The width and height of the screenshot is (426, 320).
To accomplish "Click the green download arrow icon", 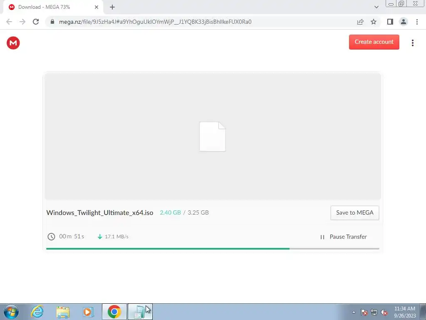I will click(x=100, y=237).
